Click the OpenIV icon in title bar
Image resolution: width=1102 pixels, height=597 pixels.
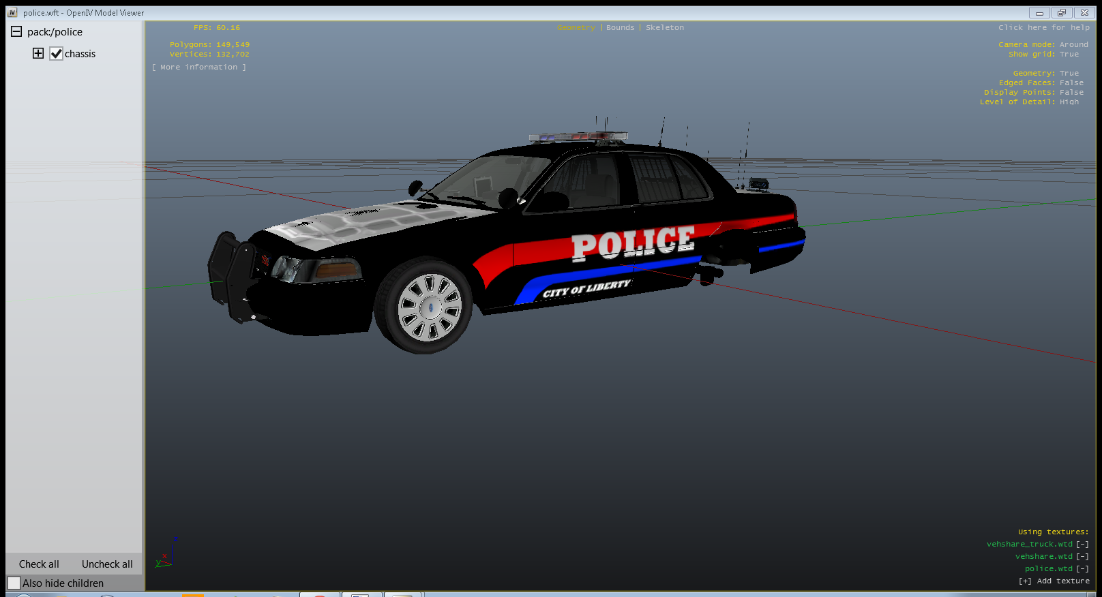pos(12,13)
